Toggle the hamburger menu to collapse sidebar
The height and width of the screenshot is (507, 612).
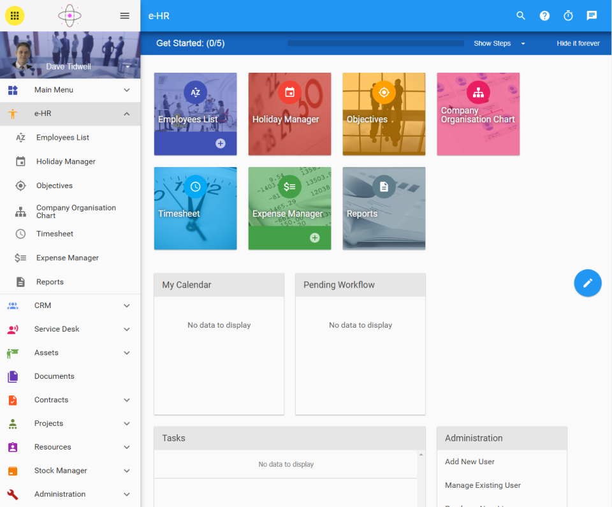coord(125,15)
